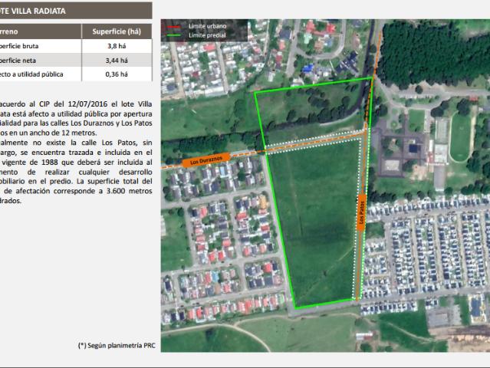
Task: Click the 'Los Duraznos' street label on the map
Action: pos(206,160)
